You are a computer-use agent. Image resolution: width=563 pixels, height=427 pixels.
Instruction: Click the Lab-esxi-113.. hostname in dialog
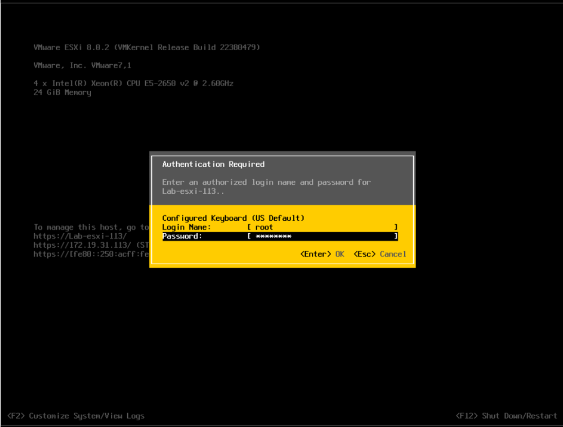(193, 191)
